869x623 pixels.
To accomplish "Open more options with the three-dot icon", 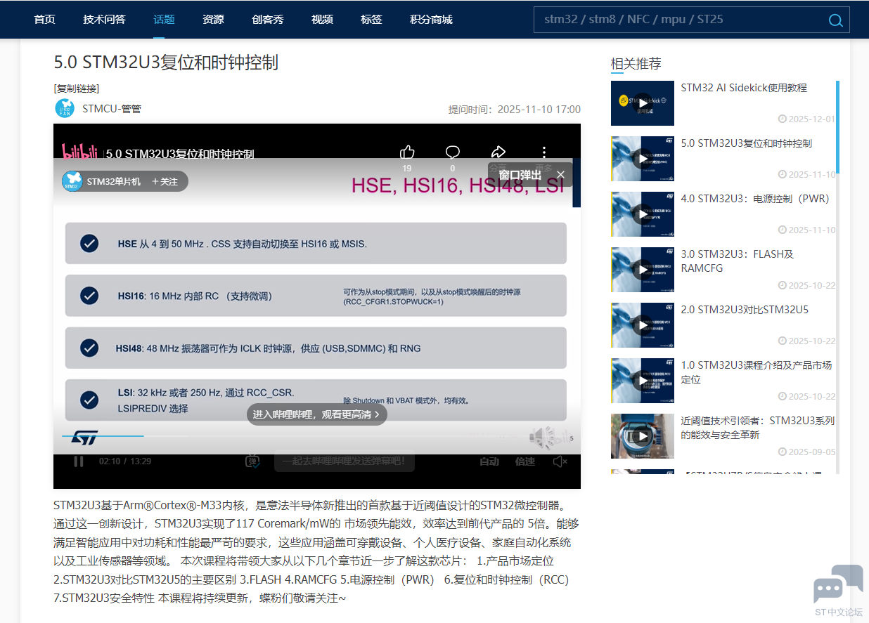I will tap(543, 152).
